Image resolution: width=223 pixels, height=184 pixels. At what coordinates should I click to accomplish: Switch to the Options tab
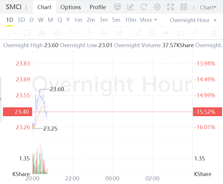point(70,7)
